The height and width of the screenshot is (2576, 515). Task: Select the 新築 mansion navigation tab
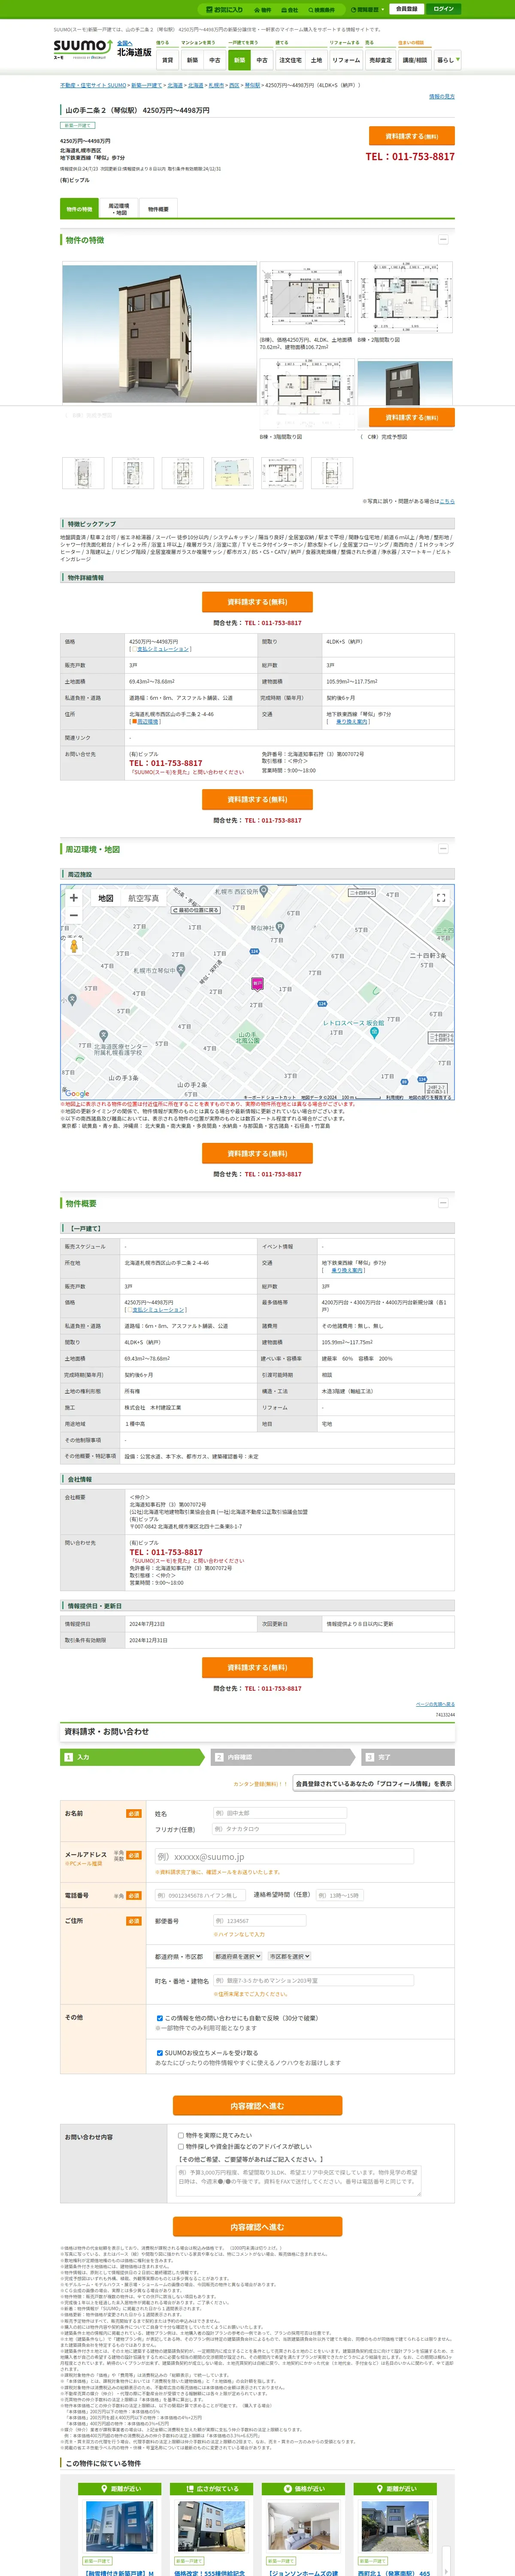click(x=192, y=60)
